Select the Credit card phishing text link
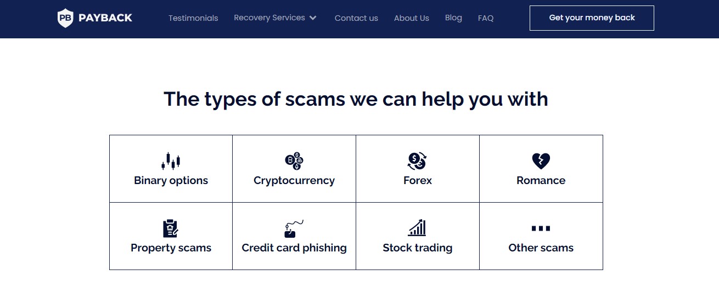719x298 pixels. (x=294, y=248)
